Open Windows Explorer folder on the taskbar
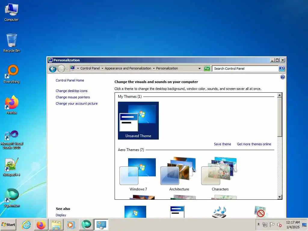 (56, 224)
